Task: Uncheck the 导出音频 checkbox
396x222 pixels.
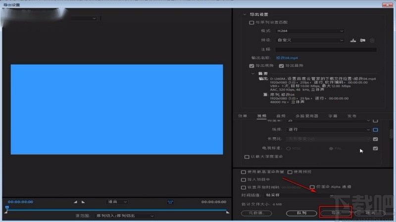Action: [x=281, y=66]
